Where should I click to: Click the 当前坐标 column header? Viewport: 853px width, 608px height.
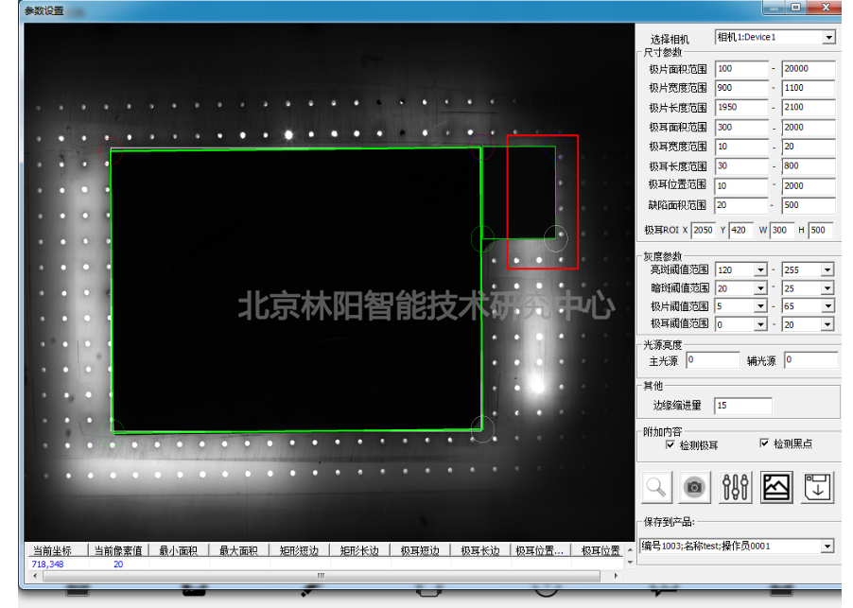tap(56, 550)
